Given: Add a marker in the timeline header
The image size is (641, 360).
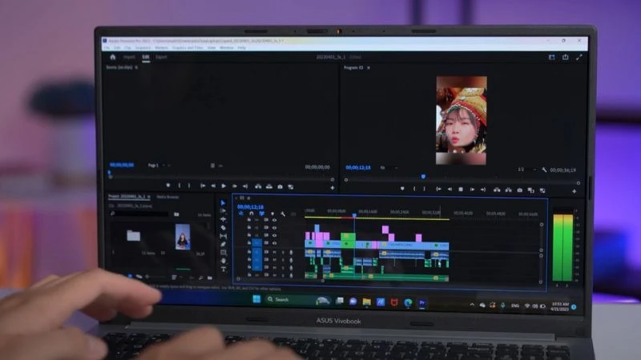Looking at the screenshot, I should click(x=272, y=214).
